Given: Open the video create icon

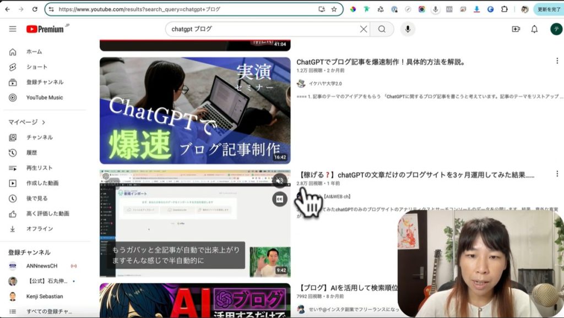Looking at the screenshot, I should [x=516, y=29].
